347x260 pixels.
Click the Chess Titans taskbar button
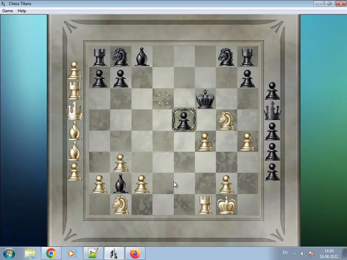tap(114, 253)
